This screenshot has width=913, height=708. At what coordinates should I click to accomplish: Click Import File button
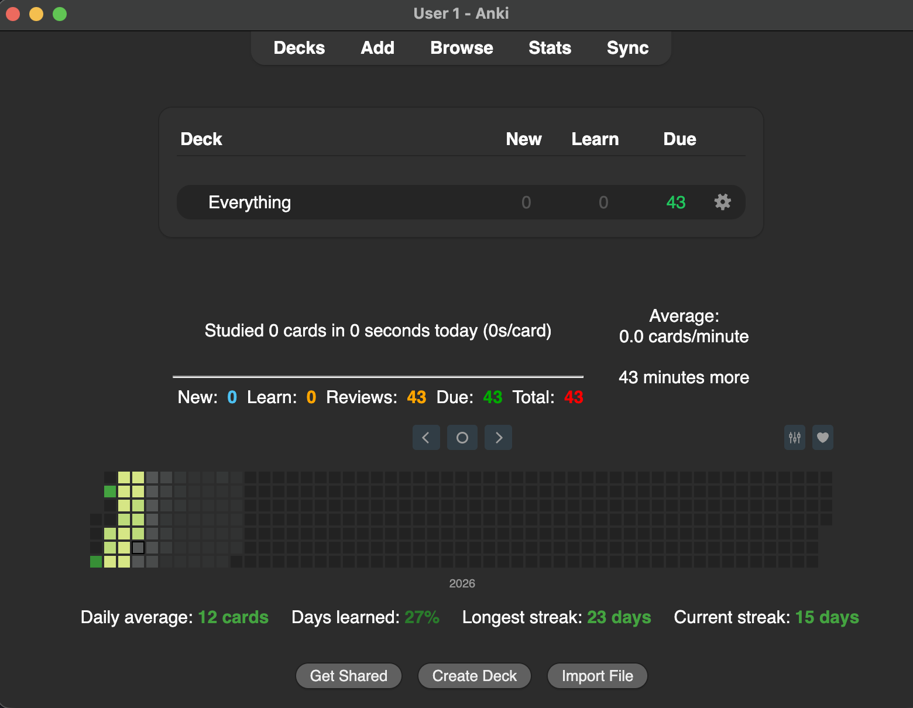[597, 676]
